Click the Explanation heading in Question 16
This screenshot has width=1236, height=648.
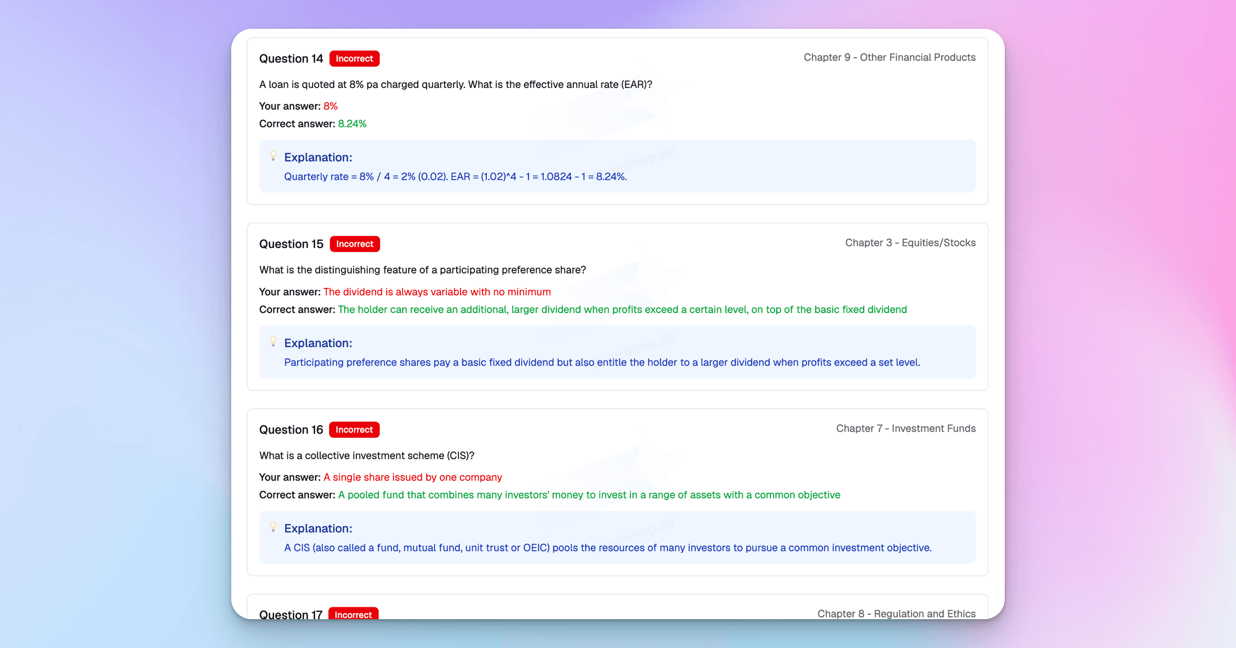click(318, 529)
